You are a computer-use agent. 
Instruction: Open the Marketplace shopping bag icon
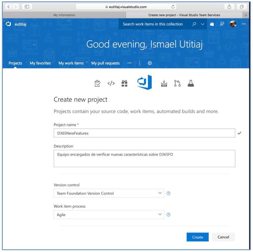[212, 24]
